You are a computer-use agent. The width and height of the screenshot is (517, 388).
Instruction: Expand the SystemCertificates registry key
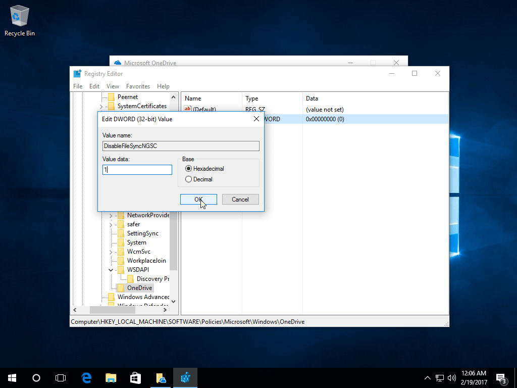[101, 107]
